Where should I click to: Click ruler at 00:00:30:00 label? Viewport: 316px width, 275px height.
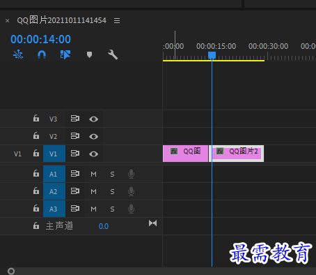tap(268, 46)
